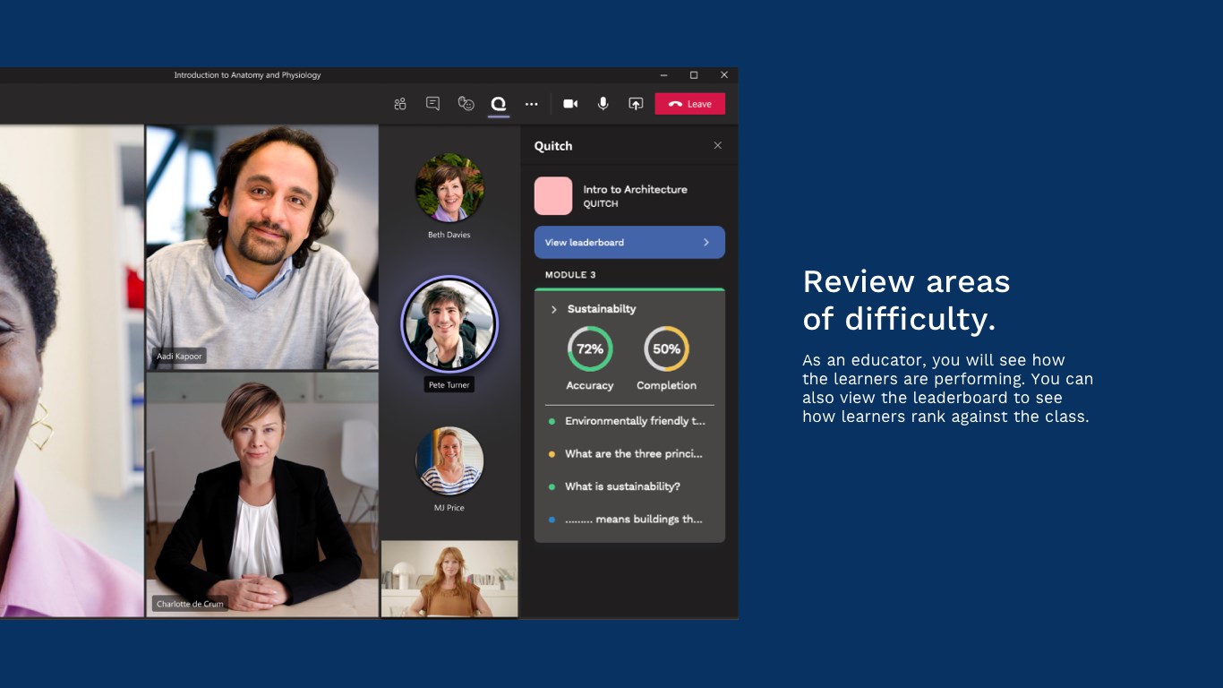Click the Charlotte de Crum name label
Screen dimensions: 1223x688
[x=189, y=604]
